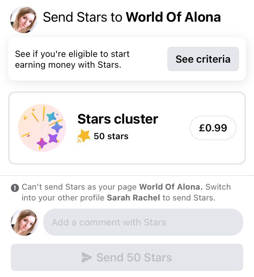Click the eligible to start earning money text
The width and height of the screenshot is (254, 277).
point(72,59)
